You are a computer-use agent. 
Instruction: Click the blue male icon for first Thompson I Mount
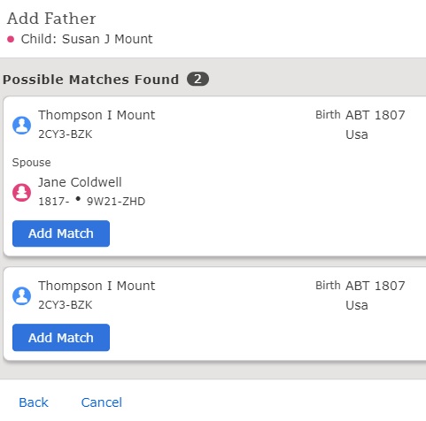click(21, 126)
